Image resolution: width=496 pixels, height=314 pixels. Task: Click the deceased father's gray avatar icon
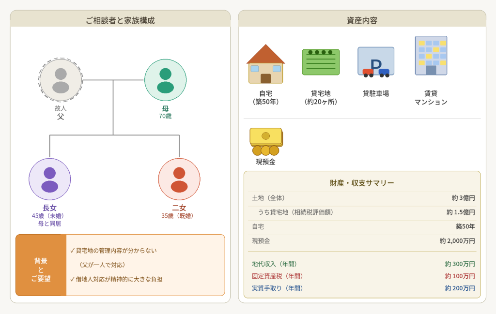pos(61,80)
